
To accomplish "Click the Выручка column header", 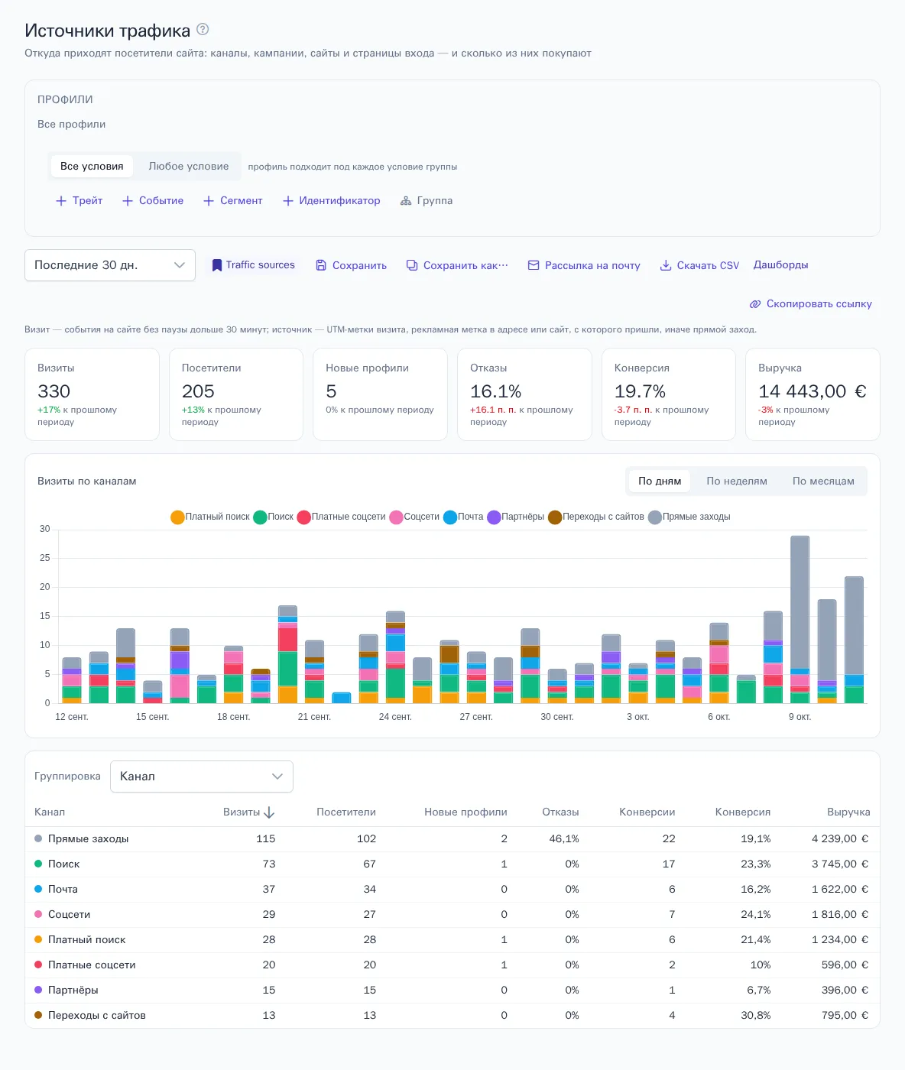I will coord(848,812).
